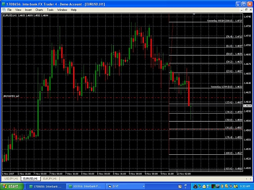Screen dimensions: 254x190
Task: Click the '(-38.2) - 1.4592' Fibonacci label
Action: [234, 112]
